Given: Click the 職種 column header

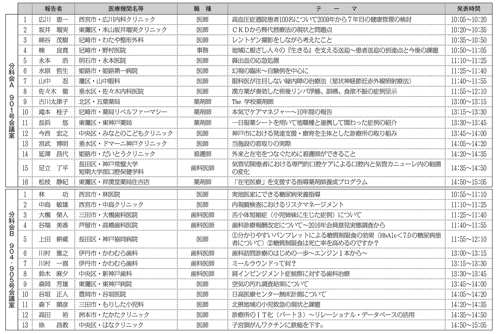Looking at the screenshot, I should (202, 9).
